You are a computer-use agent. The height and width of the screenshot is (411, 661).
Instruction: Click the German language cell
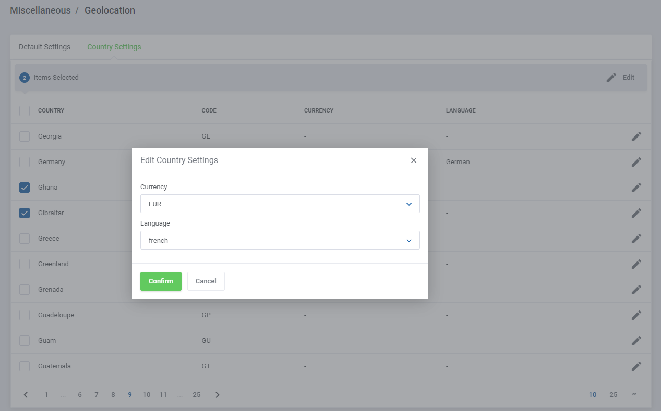click(x=458, y=162)
